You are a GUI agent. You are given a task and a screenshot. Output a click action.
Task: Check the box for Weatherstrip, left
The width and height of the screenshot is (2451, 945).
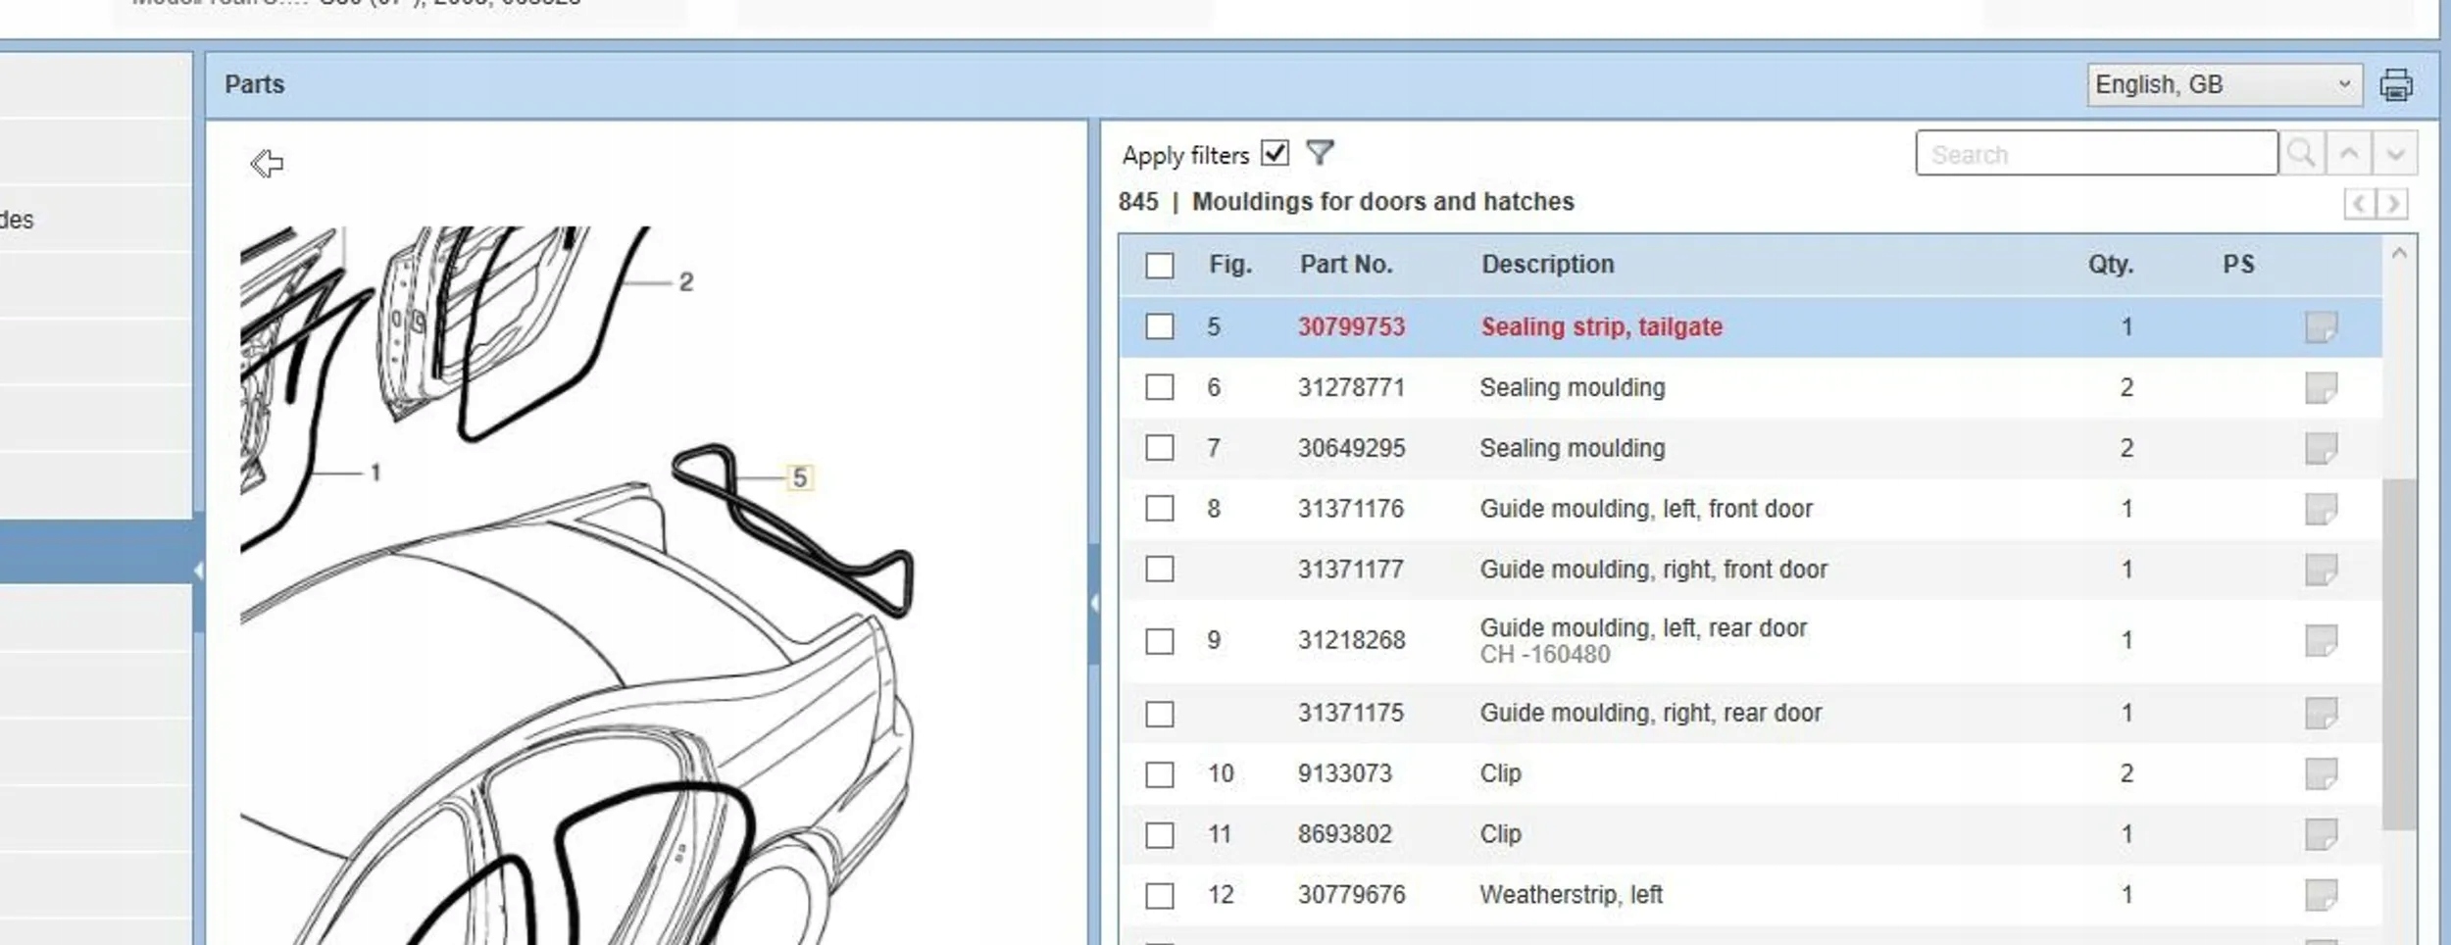click(x=1160, y=895)
